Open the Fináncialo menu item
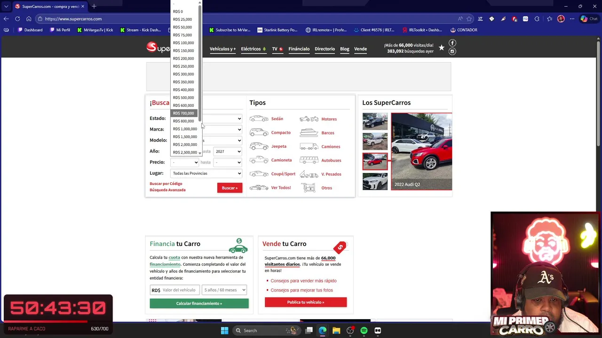The height and width of the screenshot is (338, 602). 299,49
